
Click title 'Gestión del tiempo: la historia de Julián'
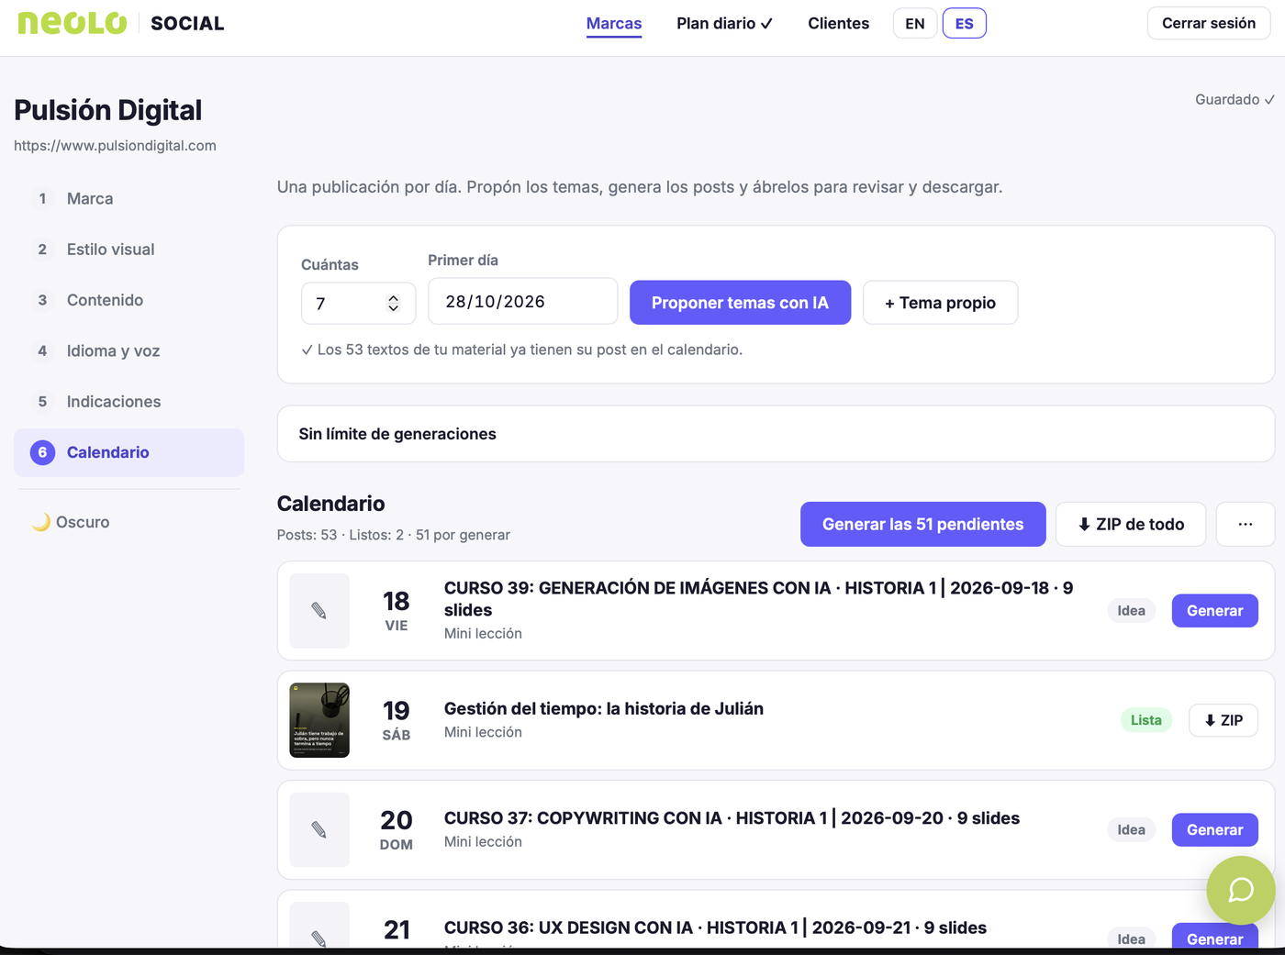tap(603, 708)
